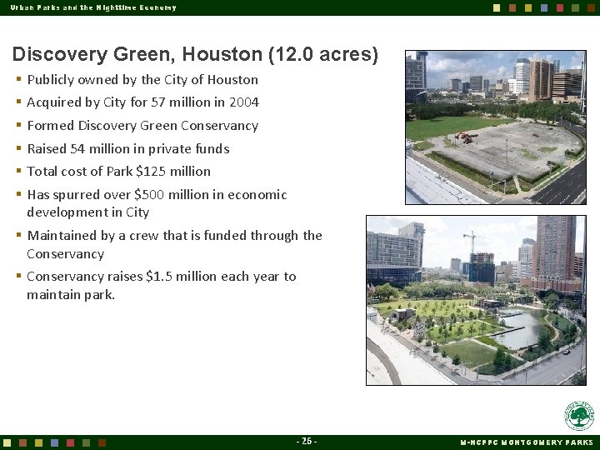Click the Montgomery Parks tree logo
Viewport: 600px width, 450px height.
(579, 416)
